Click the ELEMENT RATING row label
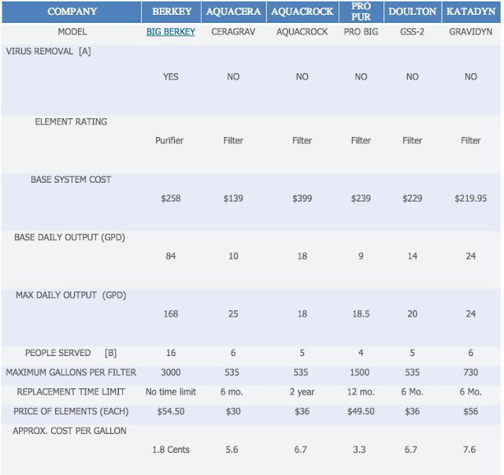The image size is (504, 475). (71, 122)
